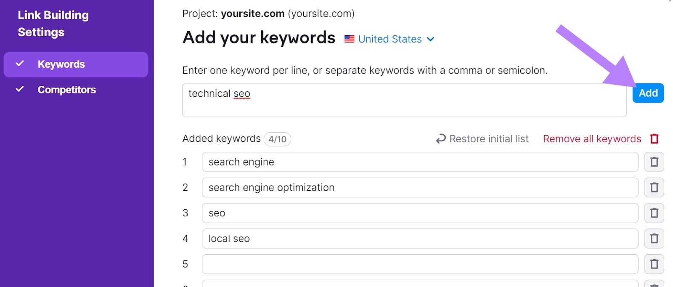The width and height of the screenshot is (673, 287).
Task: Select the Keywords section in the sidebar
Action: pyautogui.click(x=61, y=64)
